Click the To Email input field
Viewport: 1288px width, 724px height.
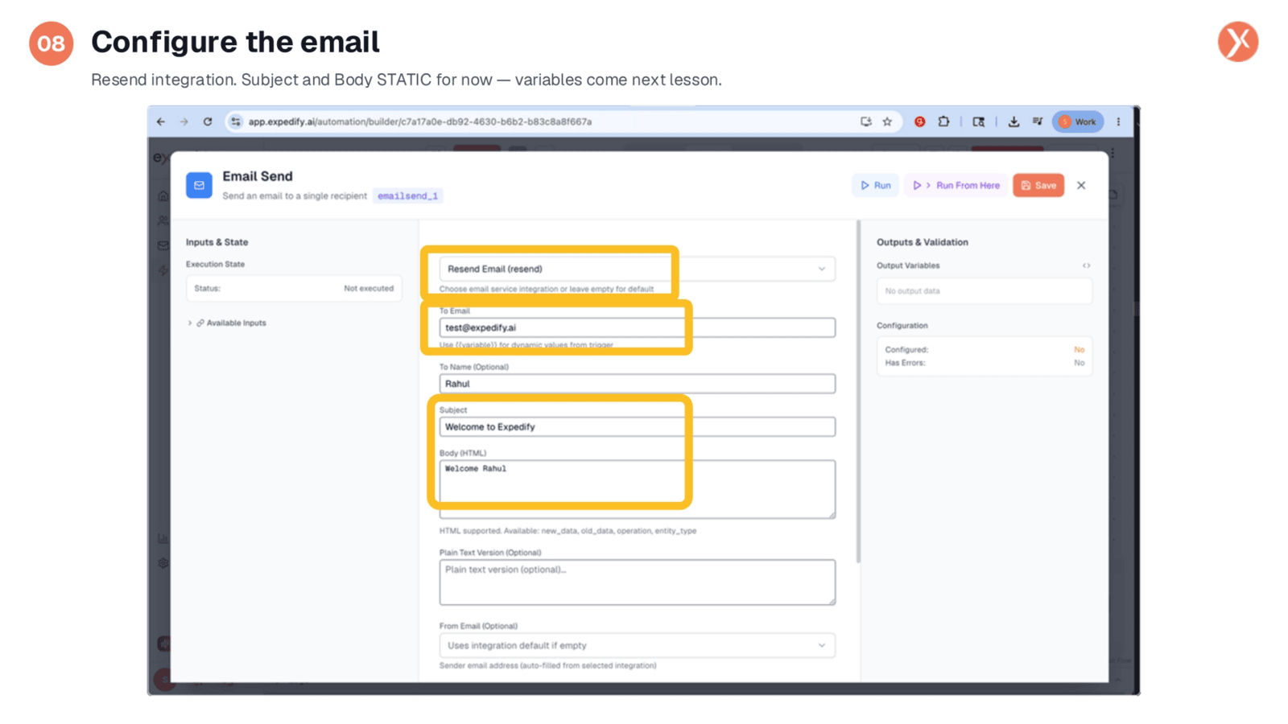coord(637,327)
